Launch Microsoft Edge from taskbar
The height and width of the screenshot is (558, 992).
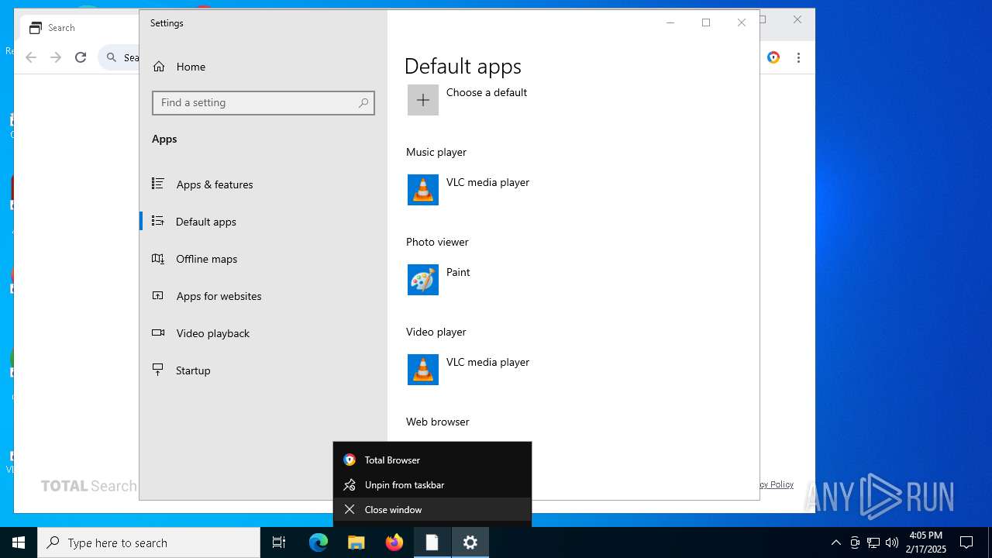(319, 542)
